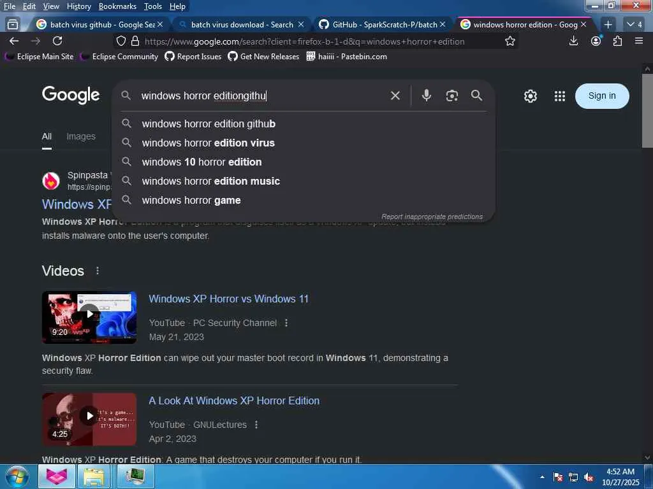Open the extensions puzzle icon
The width and height of the screenshot is (653, 489).
tap(618, 41)
